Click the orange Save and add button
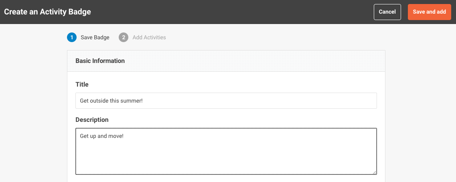Viewport: 456px width, 182px height. click(429, 12)
